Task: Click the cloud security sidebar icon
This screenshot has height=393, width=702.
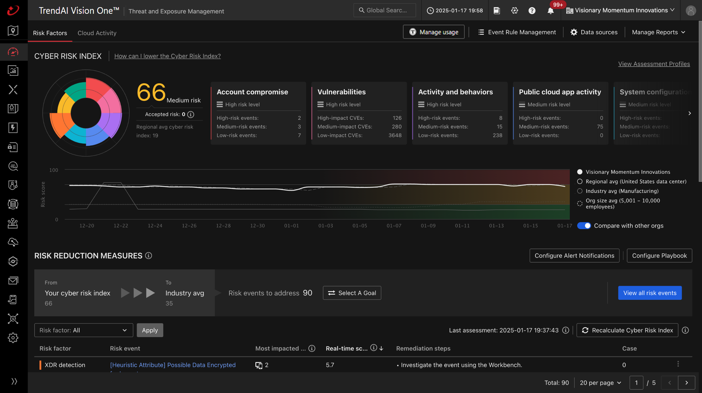Action: [x=13, y=242]
